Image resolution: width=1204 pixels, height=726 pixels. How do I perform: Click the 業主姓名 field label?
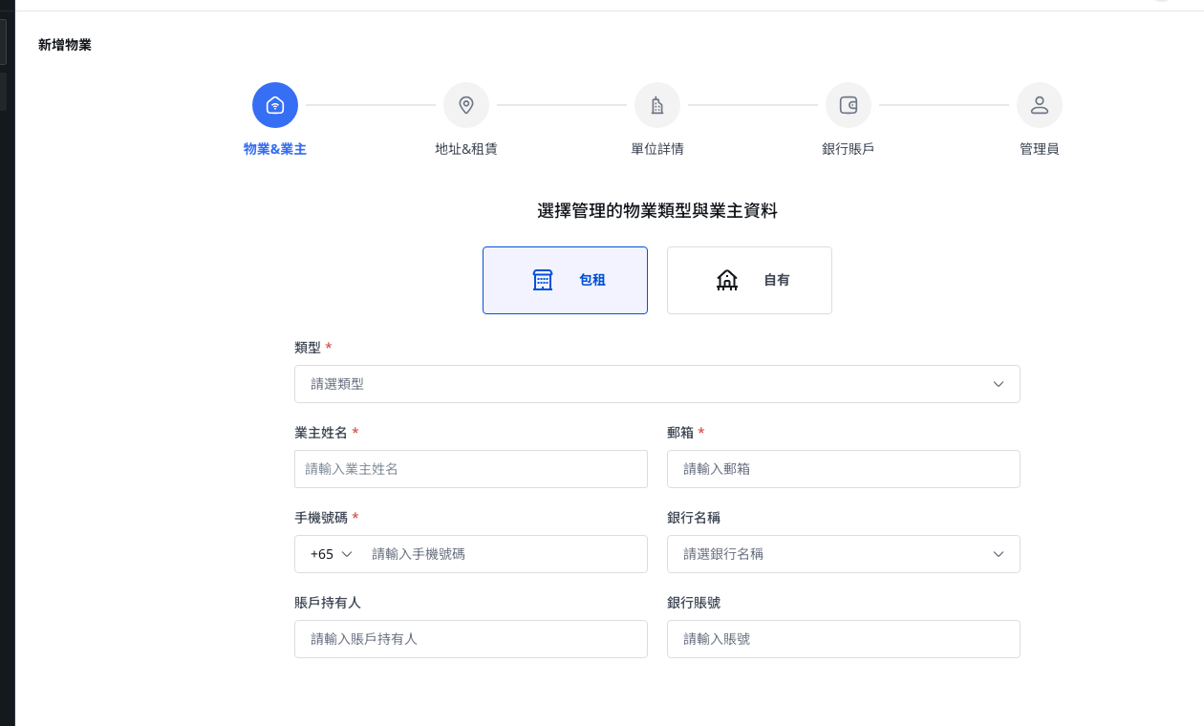tap(321, 433)
